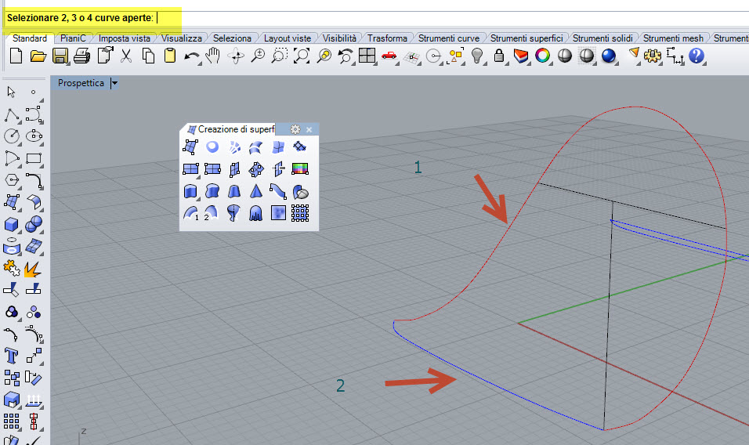Click the Save file icon

tap(60, 56)
